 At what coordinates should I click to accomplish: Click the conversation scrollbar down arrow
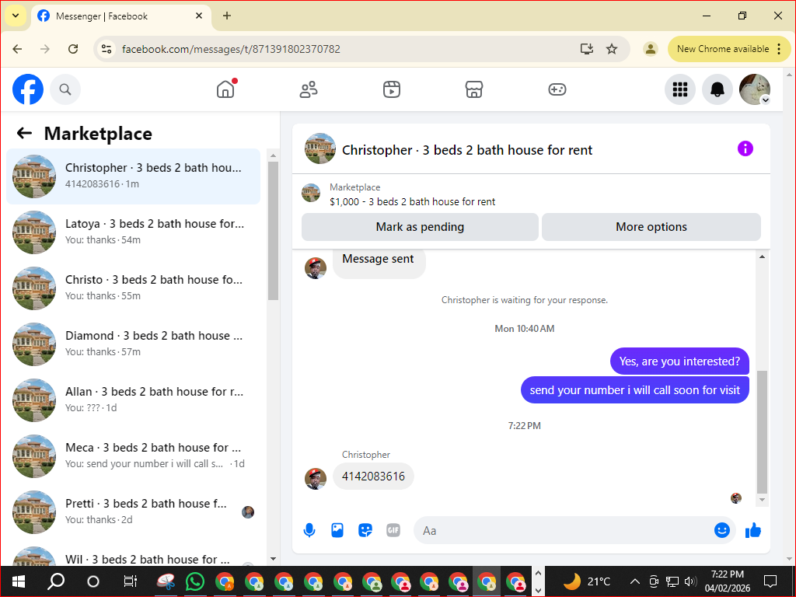click(x=762, y=500)
